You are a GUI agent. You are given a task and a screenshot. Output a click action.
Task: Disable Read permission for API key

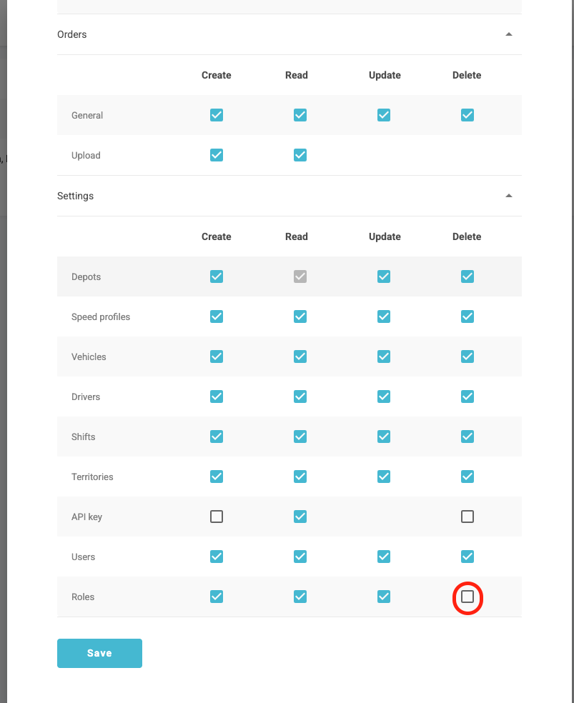pyautogui.click(x=300, y=517)
